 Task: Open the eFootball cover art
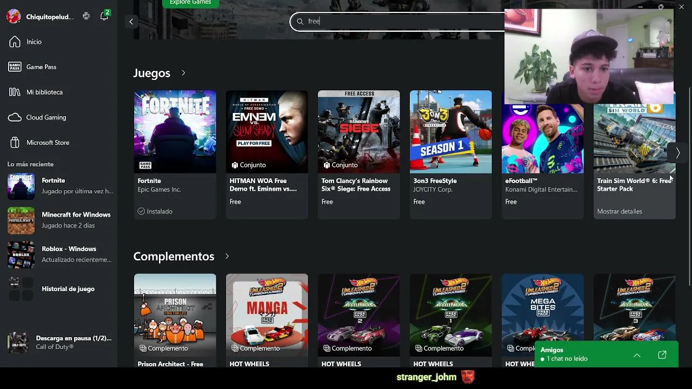pos(543,138)
